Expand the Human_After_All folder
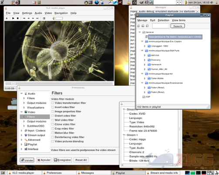The image size is (219, 175). point(145,69)
